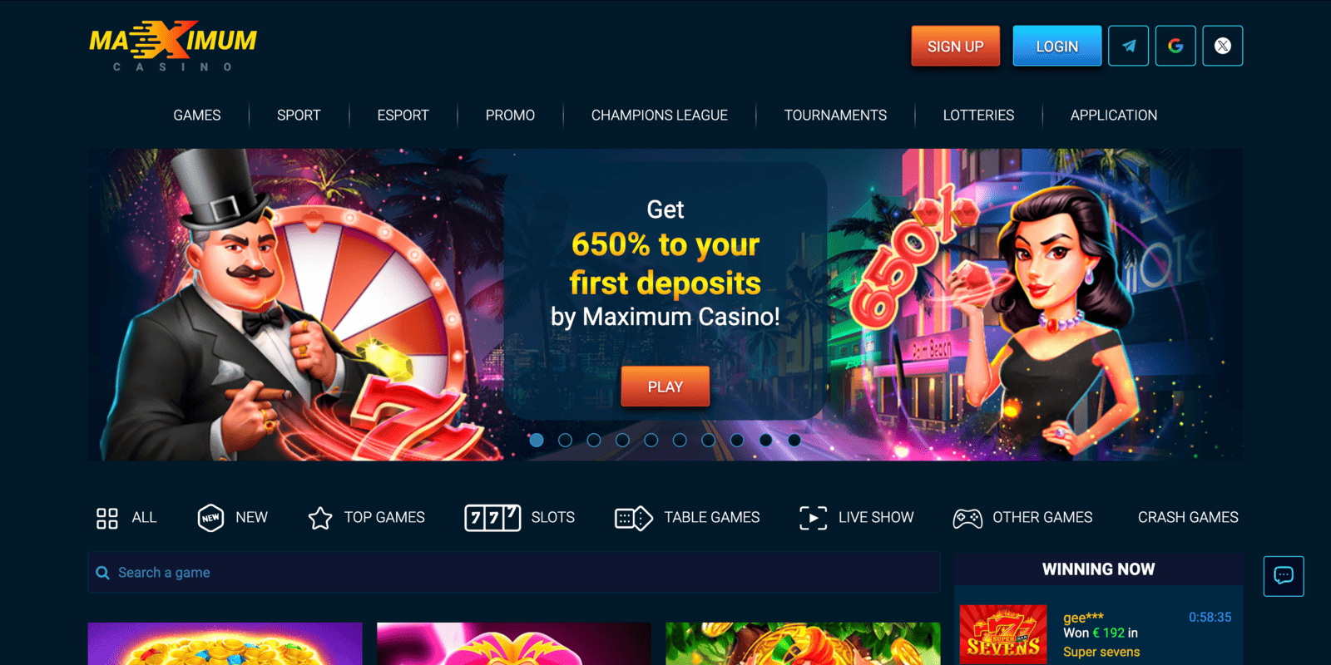Select TABLE GAMES dice icon
Viewport: 1331px width, 665px height.
(634, 518)
